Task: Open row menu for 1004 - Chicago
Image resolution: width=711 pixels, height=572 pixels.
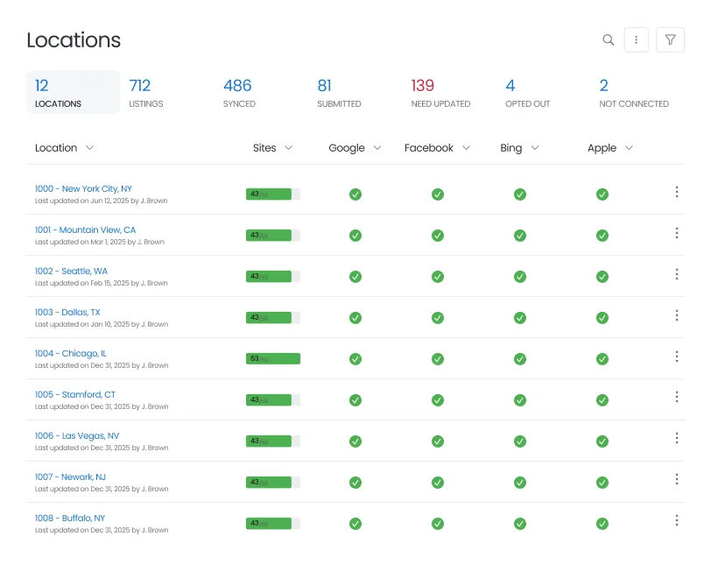Action: 677,357
